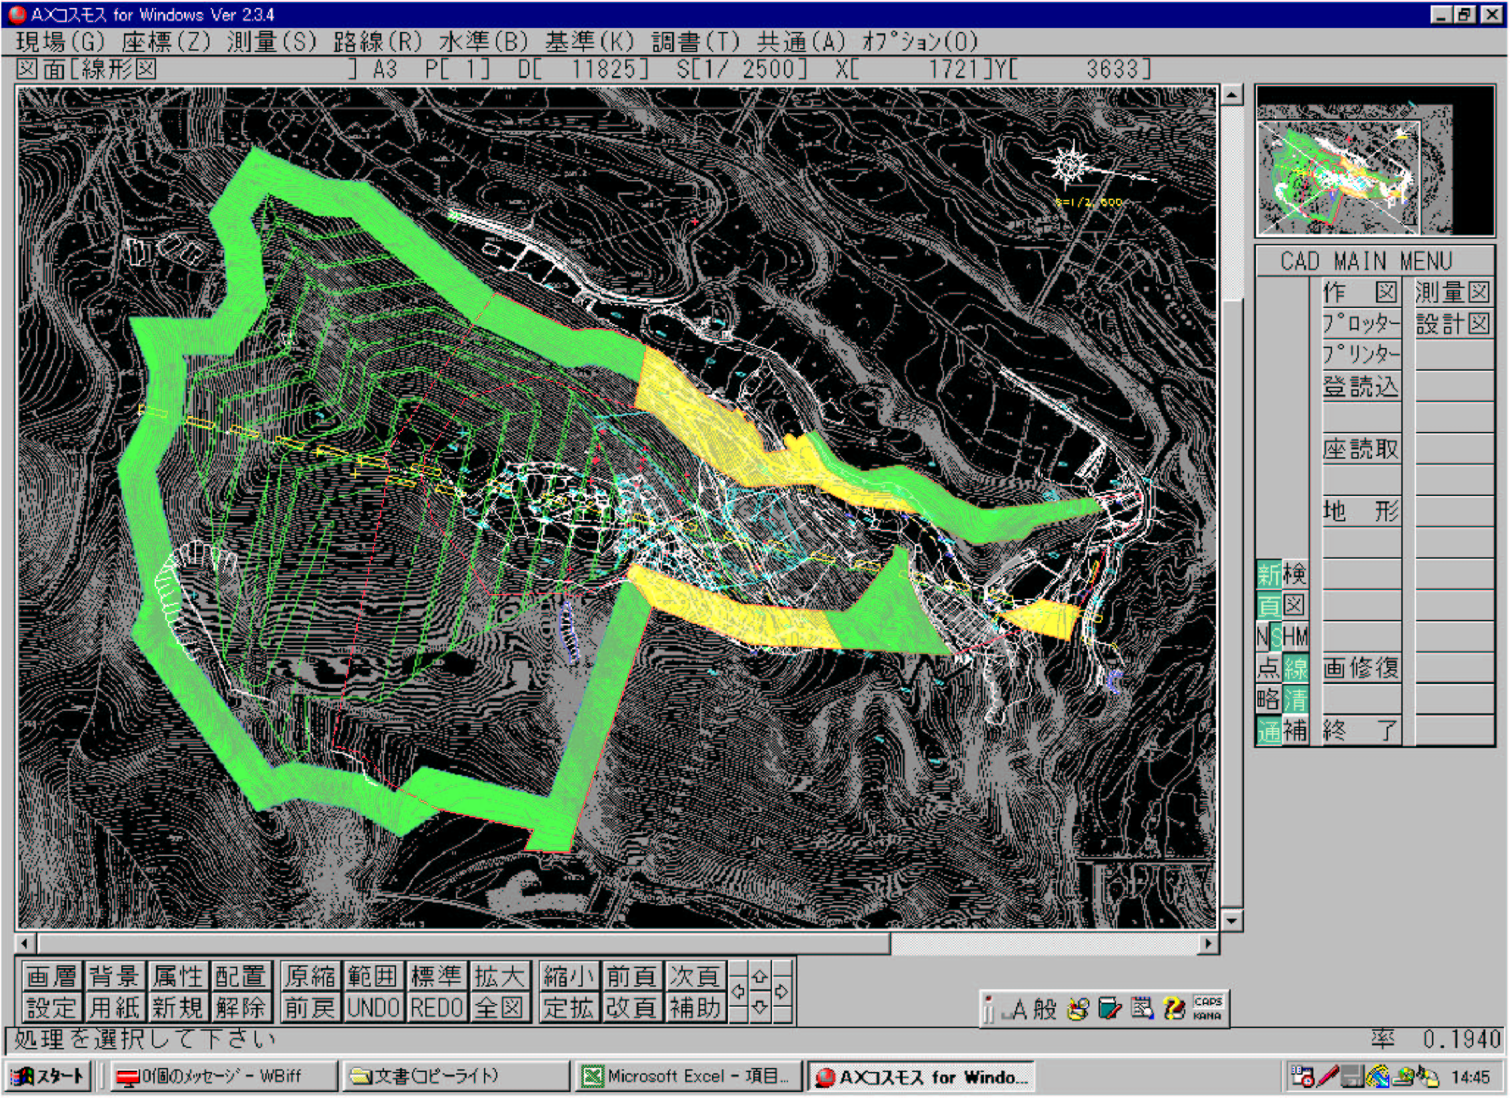Toggle the green 新 mode cell
Screen dimensions: 1510x1098
pyautogui.click(x=1269, y=574)
